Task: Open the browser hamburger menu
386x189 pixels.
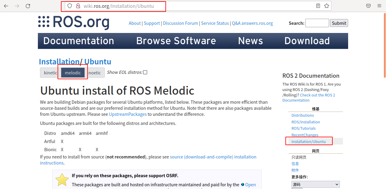Action: coord(379,6)
